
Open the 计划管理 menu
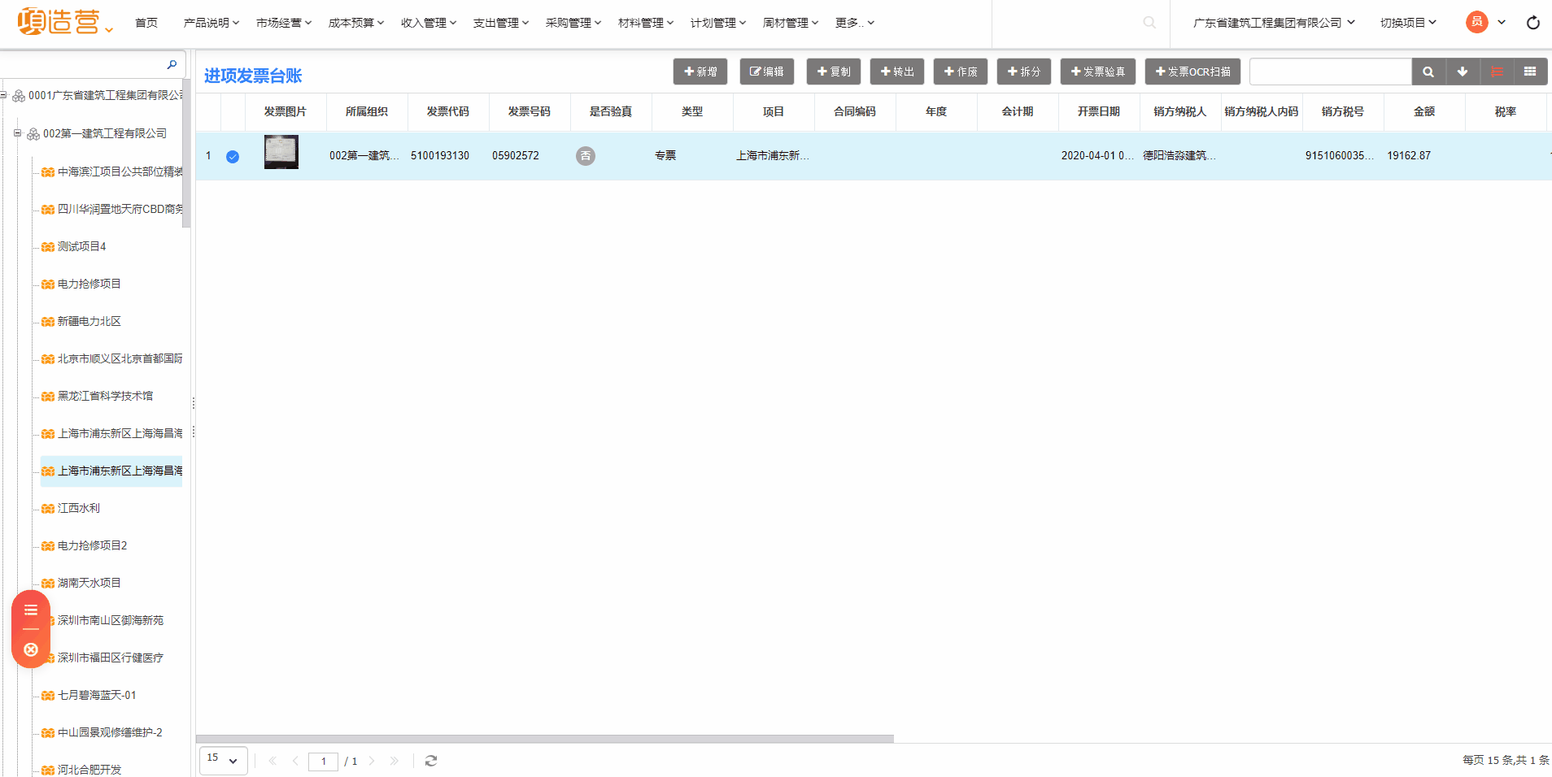[718, 23]
